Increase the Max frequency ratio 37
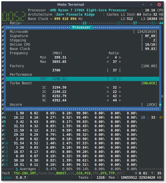The width and height of the screenshot is (166, 183). point(120,62)
